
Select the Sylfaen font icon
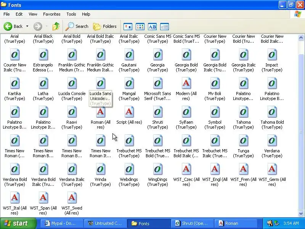[x=186, y=112]
